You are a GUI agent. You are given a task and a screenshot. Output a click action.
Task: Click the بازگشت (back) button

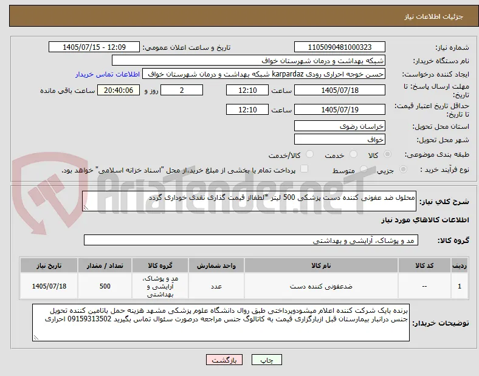[x=224, y=360]
